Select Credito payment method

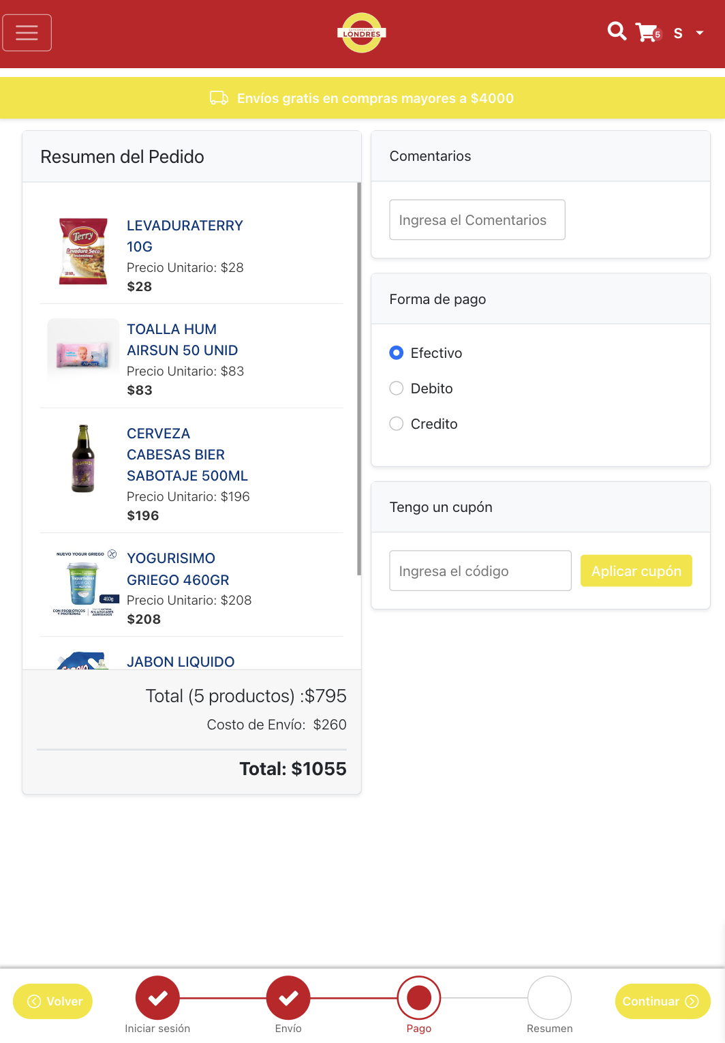[x=397, y=424]
